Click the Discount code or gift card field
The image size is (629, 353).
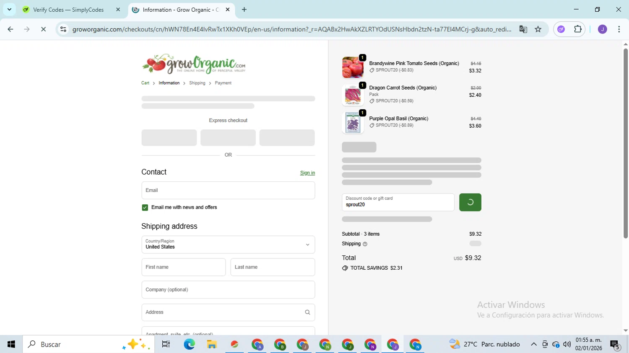click(x=398, y=202)
